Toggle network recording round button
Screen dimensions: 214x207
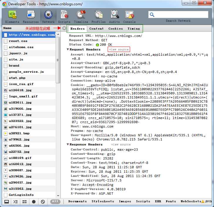pos(34,201)
